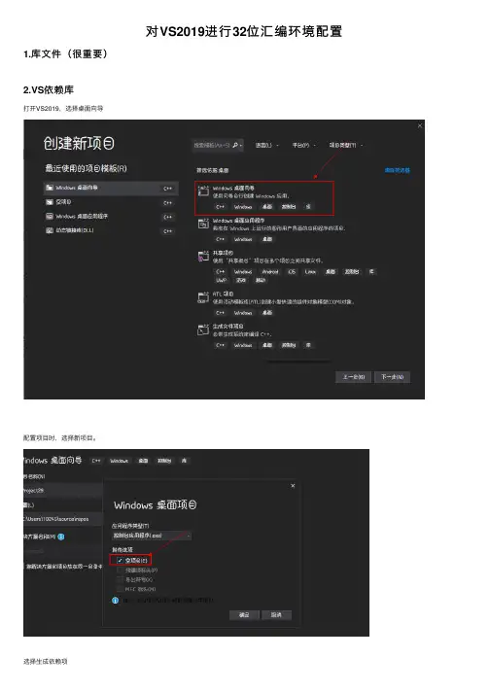Select recent template 动态链接库(DLL)

point(111,230)
